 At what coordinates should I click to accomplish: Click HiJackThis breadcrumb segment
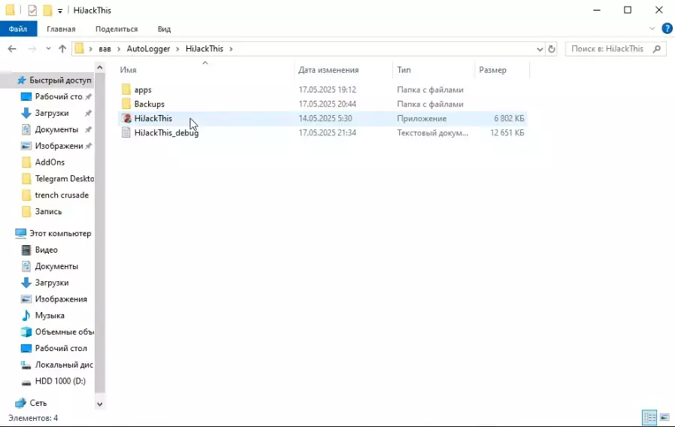coord(204,49)
